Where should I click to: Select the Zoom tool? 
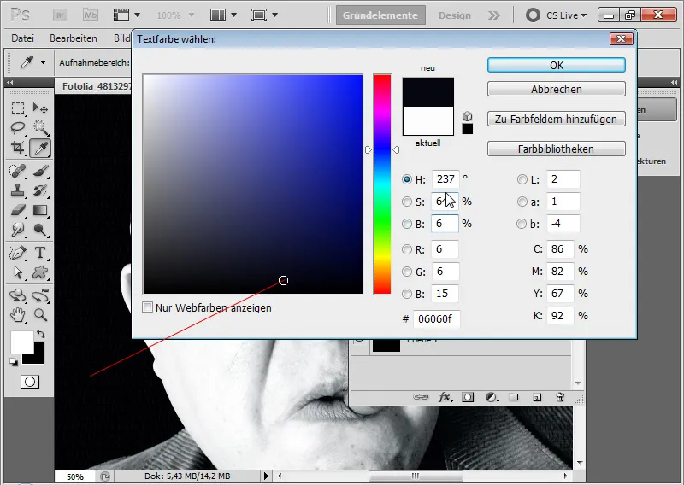click(x=40, y=314)
